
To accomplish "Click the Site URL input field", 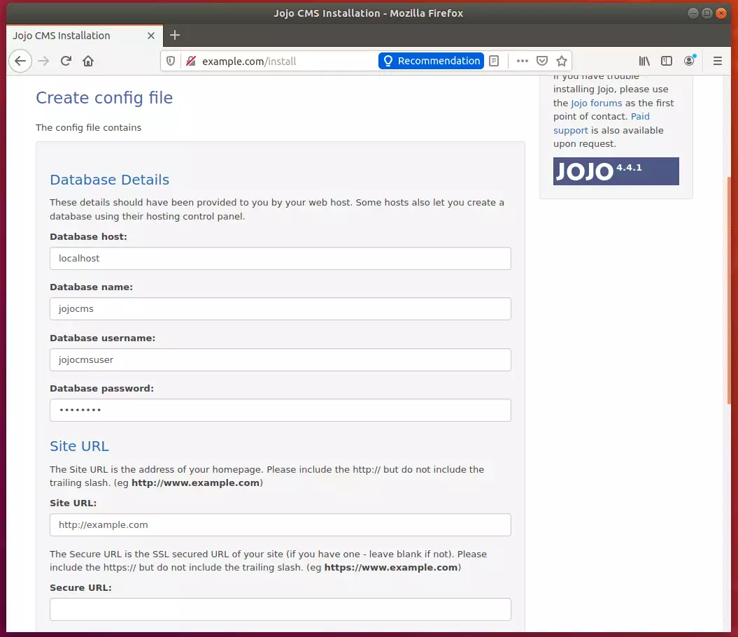I will 280,524.
